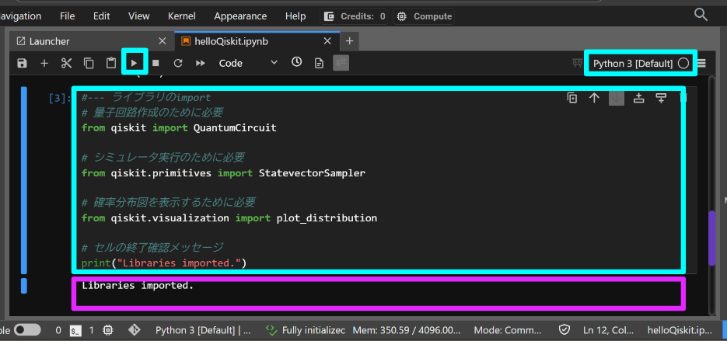Screen dimensions: 727x341
Task: Click the git diamond icon in status bar
Action: pyautogui.click(x=134, y=330)
